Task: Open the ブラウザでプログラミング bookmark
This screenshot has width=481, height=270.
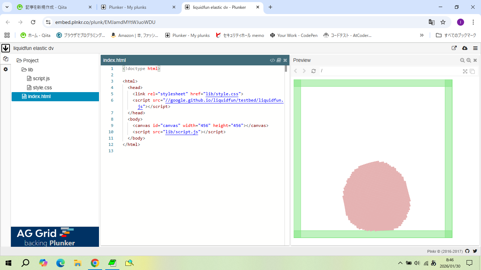Action: pos(81,35)
